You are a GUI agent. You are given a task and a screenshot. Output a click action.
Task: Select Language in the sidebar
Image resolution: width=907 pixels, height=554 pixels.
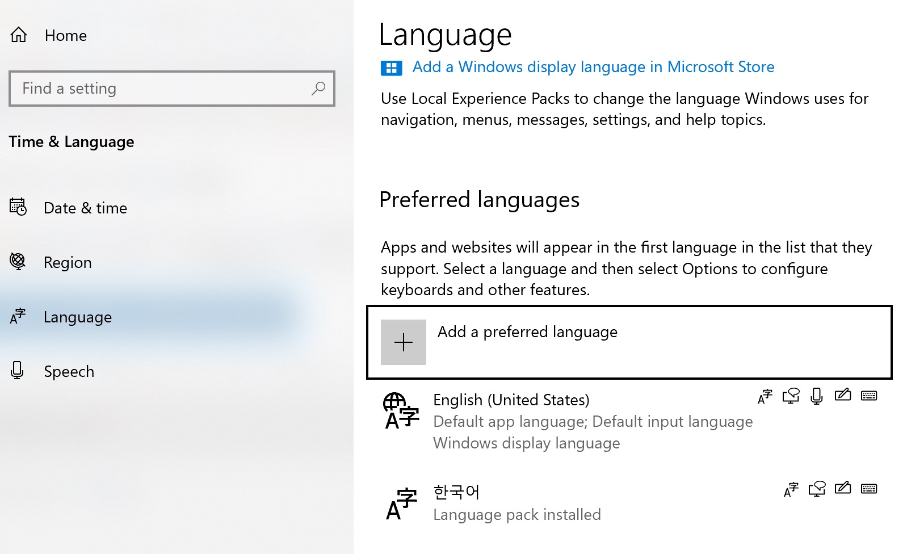[x=78, y=317]
